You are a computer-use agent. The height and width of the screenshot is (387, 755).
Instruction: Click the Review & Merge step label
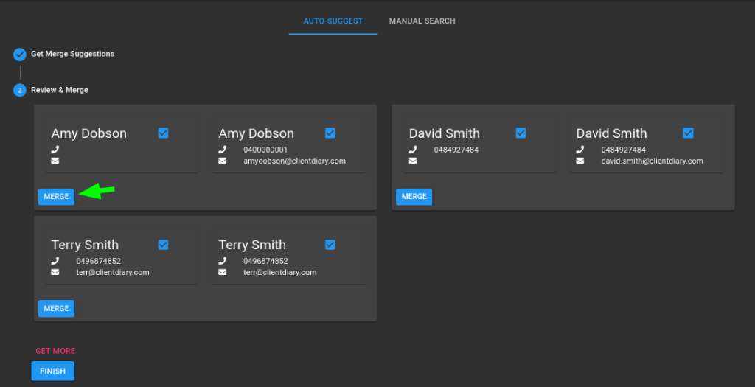pos(60,90)
